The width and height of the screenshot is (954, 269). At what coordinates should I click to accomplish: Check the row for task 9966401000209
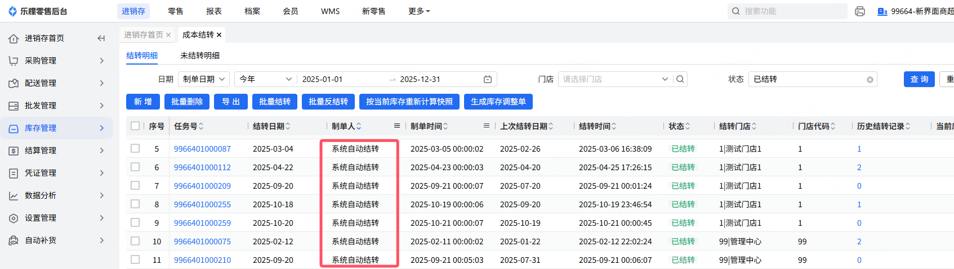tap(135, 185)
